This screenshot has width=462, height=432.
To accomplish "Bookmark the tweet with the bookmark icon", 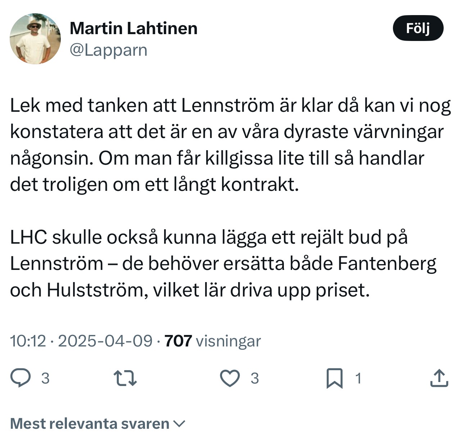I will pos(334,378).
